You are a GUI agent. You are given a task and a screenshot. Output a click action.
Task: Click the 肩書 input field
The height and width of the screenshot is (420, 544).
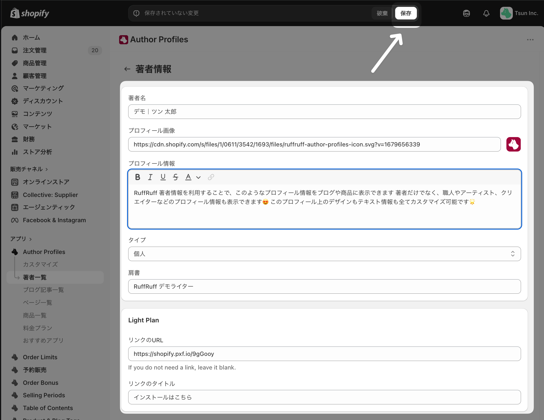tap(324, 286)
